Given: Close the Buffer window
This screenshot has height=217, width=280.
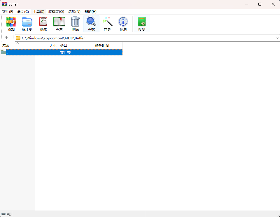Looking at the screenshot, I should click(273, 4).
